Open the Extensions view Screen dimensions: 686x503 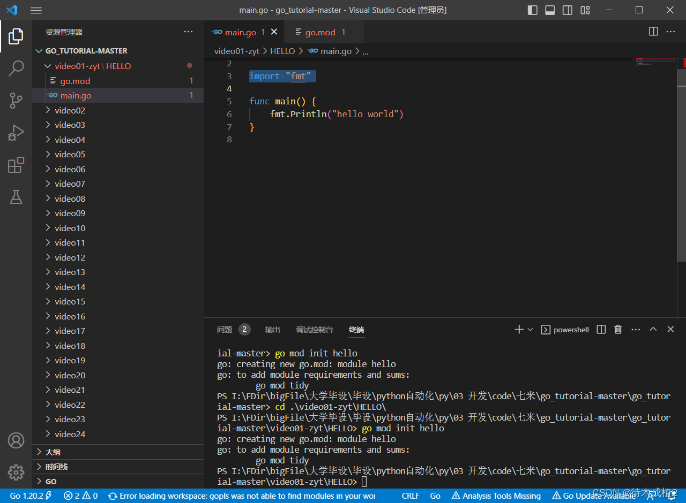[x=16, y=165]
